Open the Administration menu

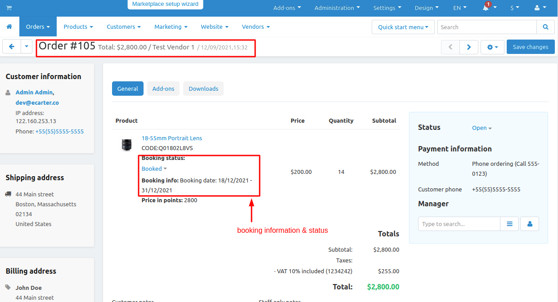pyautogui.click(x=337, y=8)
